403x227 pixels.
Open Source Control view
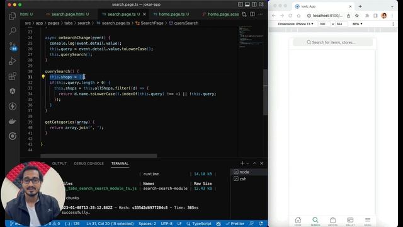pyautogui.click(x=13, y=46)
